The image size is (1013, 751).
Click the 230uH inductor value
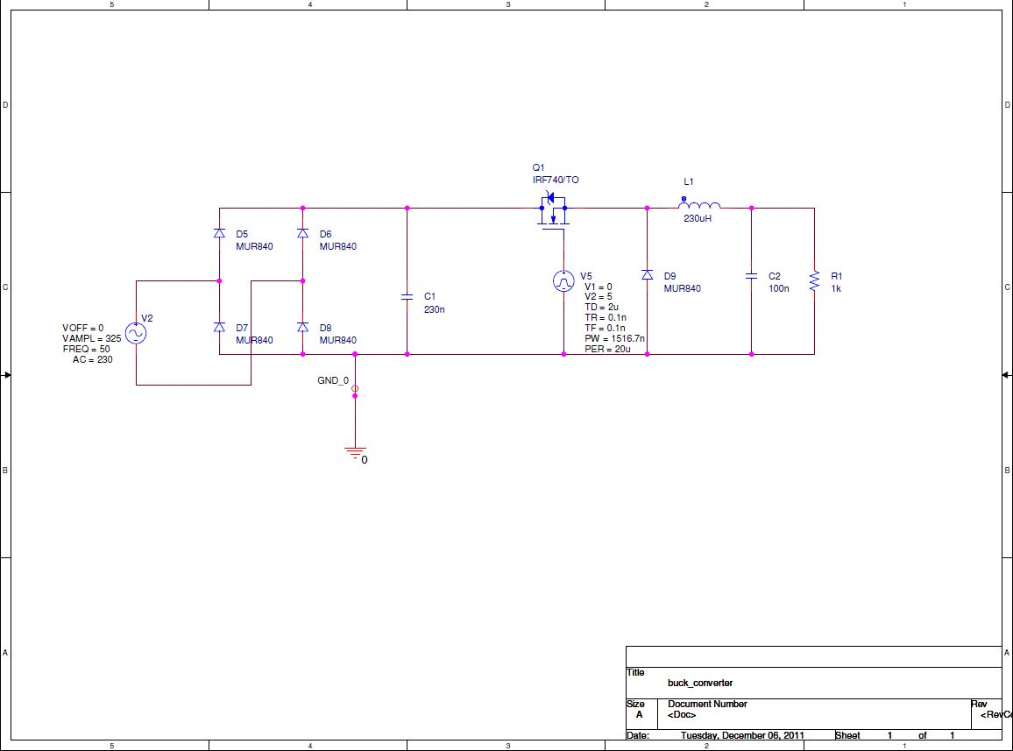point(698,218)
